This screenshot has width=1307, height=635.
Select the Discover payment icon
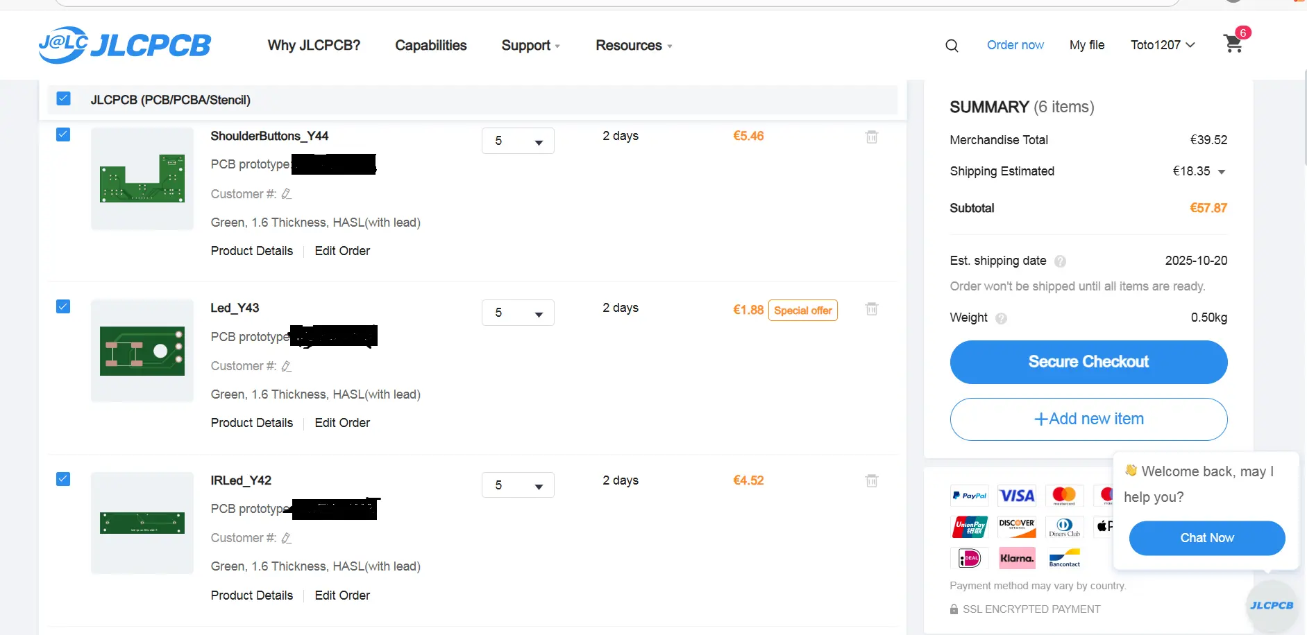[x=1017, y=527]
